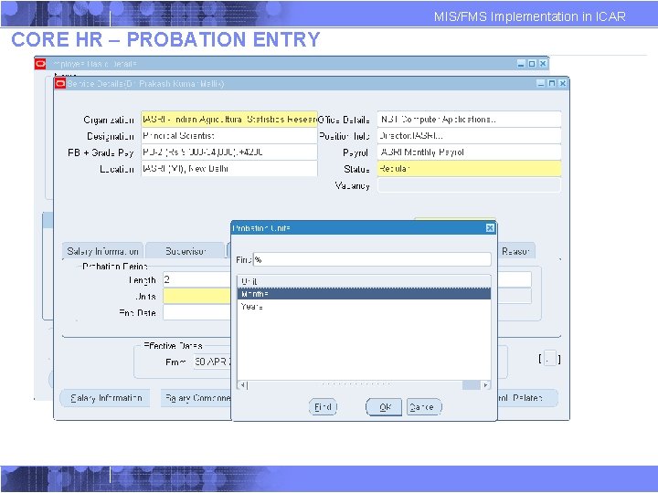
Task: Close the Service Details window
Action: click(x=563, y=83)
